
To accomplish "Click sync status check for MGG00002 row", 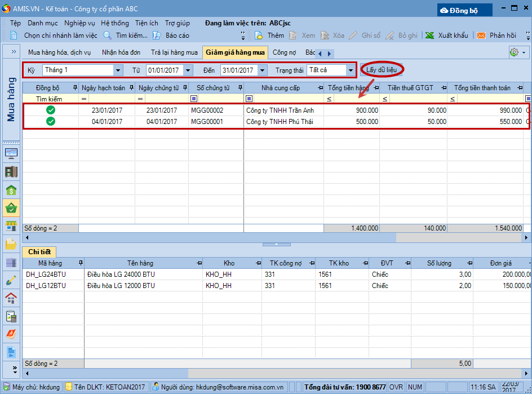I will (x=51, y=110).
